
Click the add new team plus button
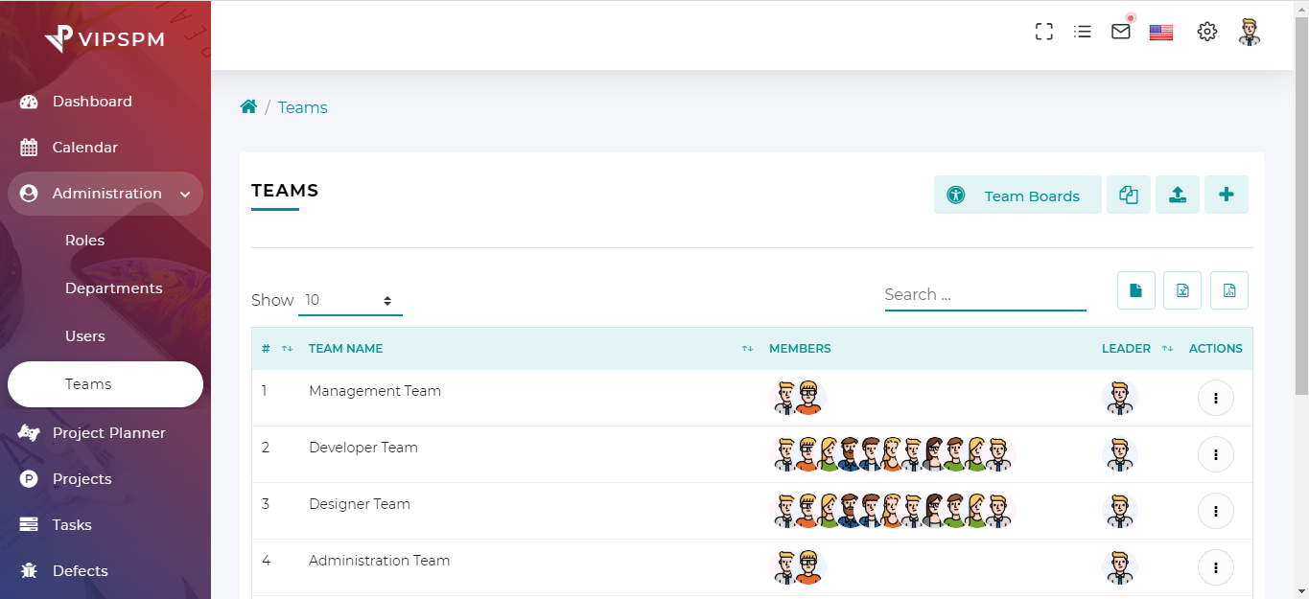tap(1226, 195)
